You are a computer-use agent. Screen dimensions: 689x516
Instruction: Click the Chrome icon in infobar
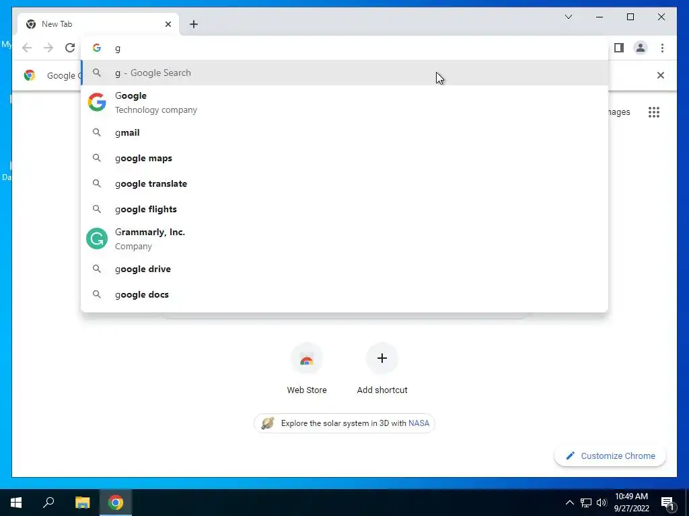pyautogui.click(x=30, y=75)
